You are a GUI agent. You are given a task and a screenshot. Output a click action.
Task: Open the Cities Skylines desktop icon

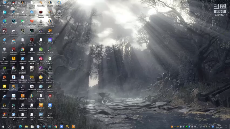[x=41, y=117]
